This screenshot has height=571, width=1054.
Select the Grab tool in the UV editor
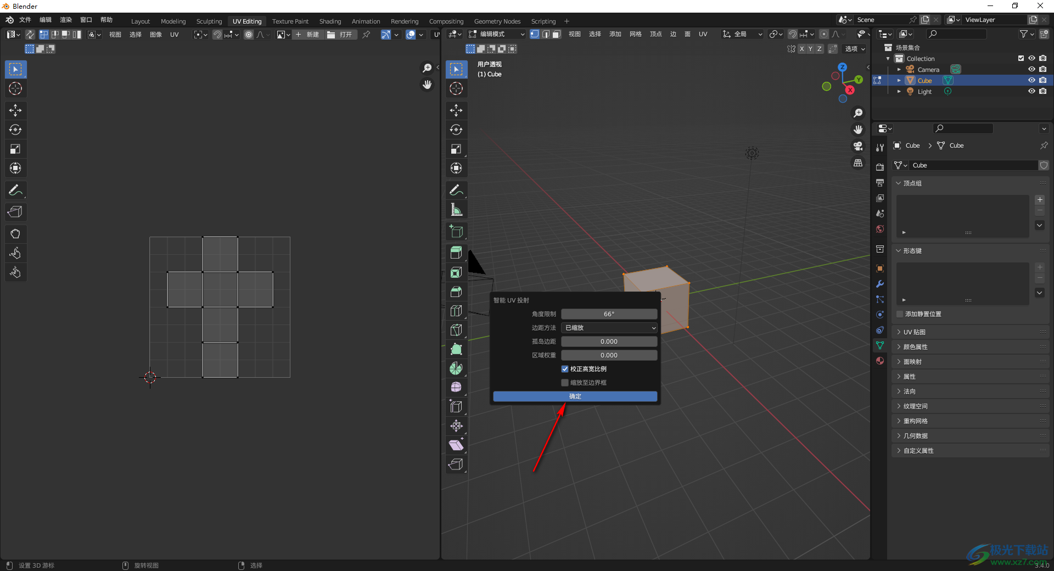click(x=15, y=234)
